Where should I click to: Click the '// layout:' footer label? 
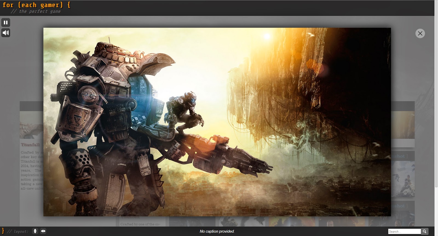point(18,231)
